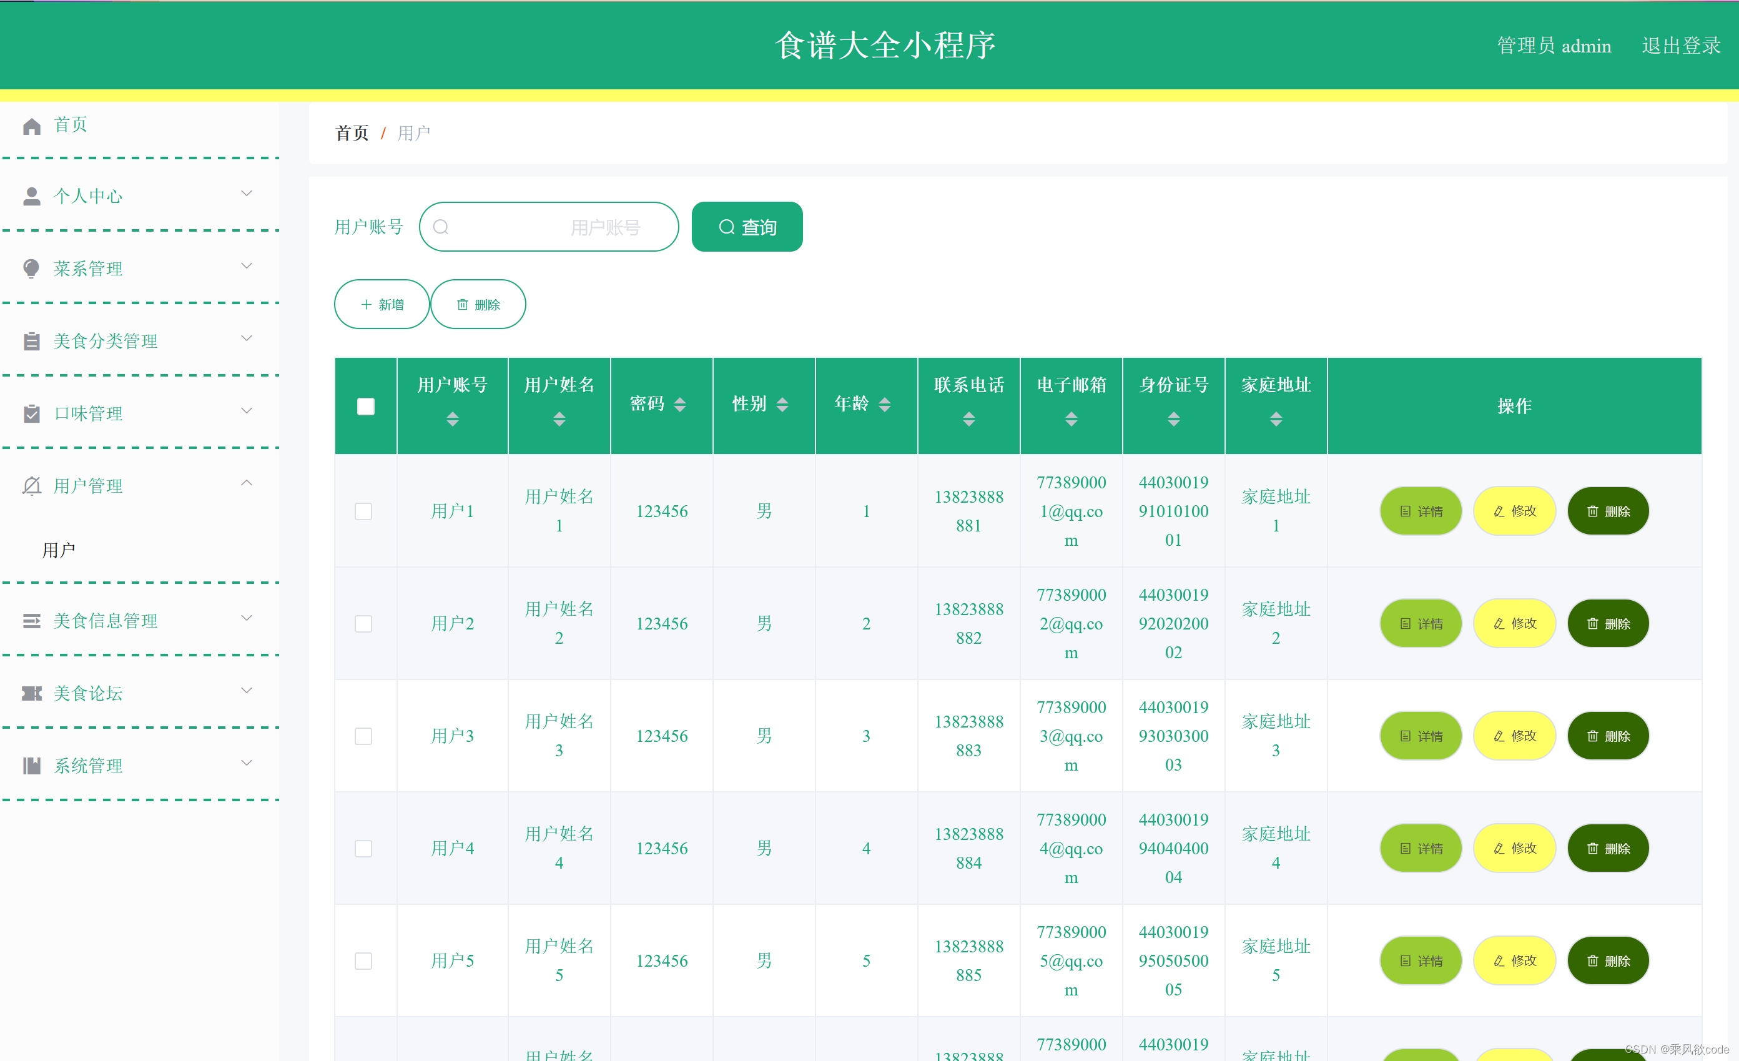Click the muted bell icon beside 用户管理

pos(31,486)
